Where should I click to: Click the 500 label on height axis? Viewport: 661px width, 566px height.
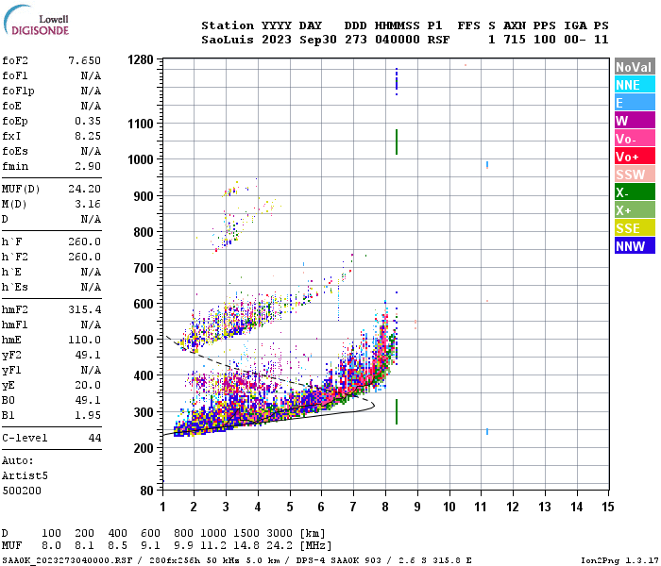point(144,340)
